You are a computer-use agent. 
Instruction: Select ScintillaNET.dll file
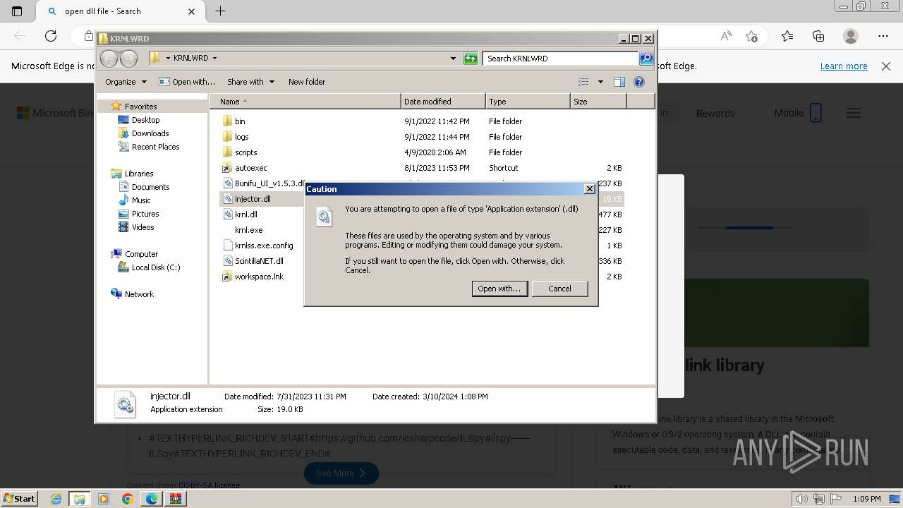(259, 261)
